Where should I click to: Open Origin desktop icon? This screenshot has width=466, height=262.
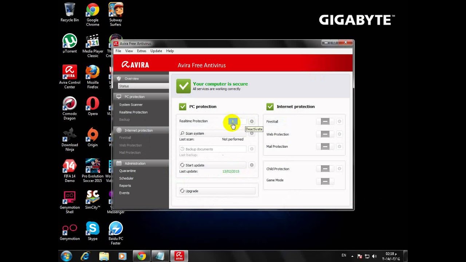[92, 138]
